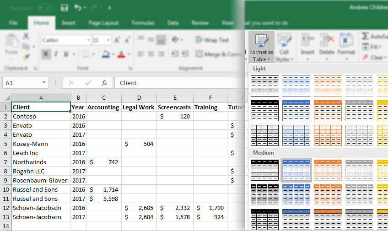This screenshot has height=231, width=388.
Task: Toggle Bold formatting
Action: (46, 54)
